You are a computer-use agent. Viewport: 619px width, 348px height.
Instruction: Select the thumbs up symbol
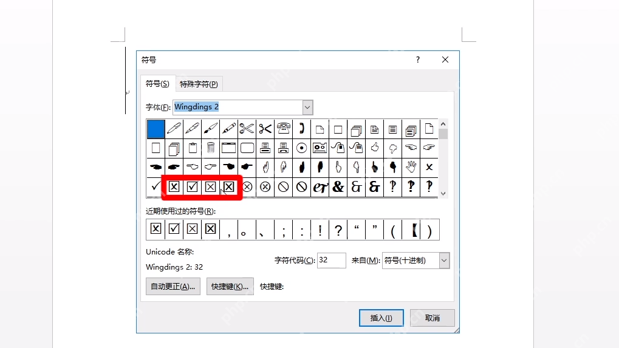click(375, 148)
